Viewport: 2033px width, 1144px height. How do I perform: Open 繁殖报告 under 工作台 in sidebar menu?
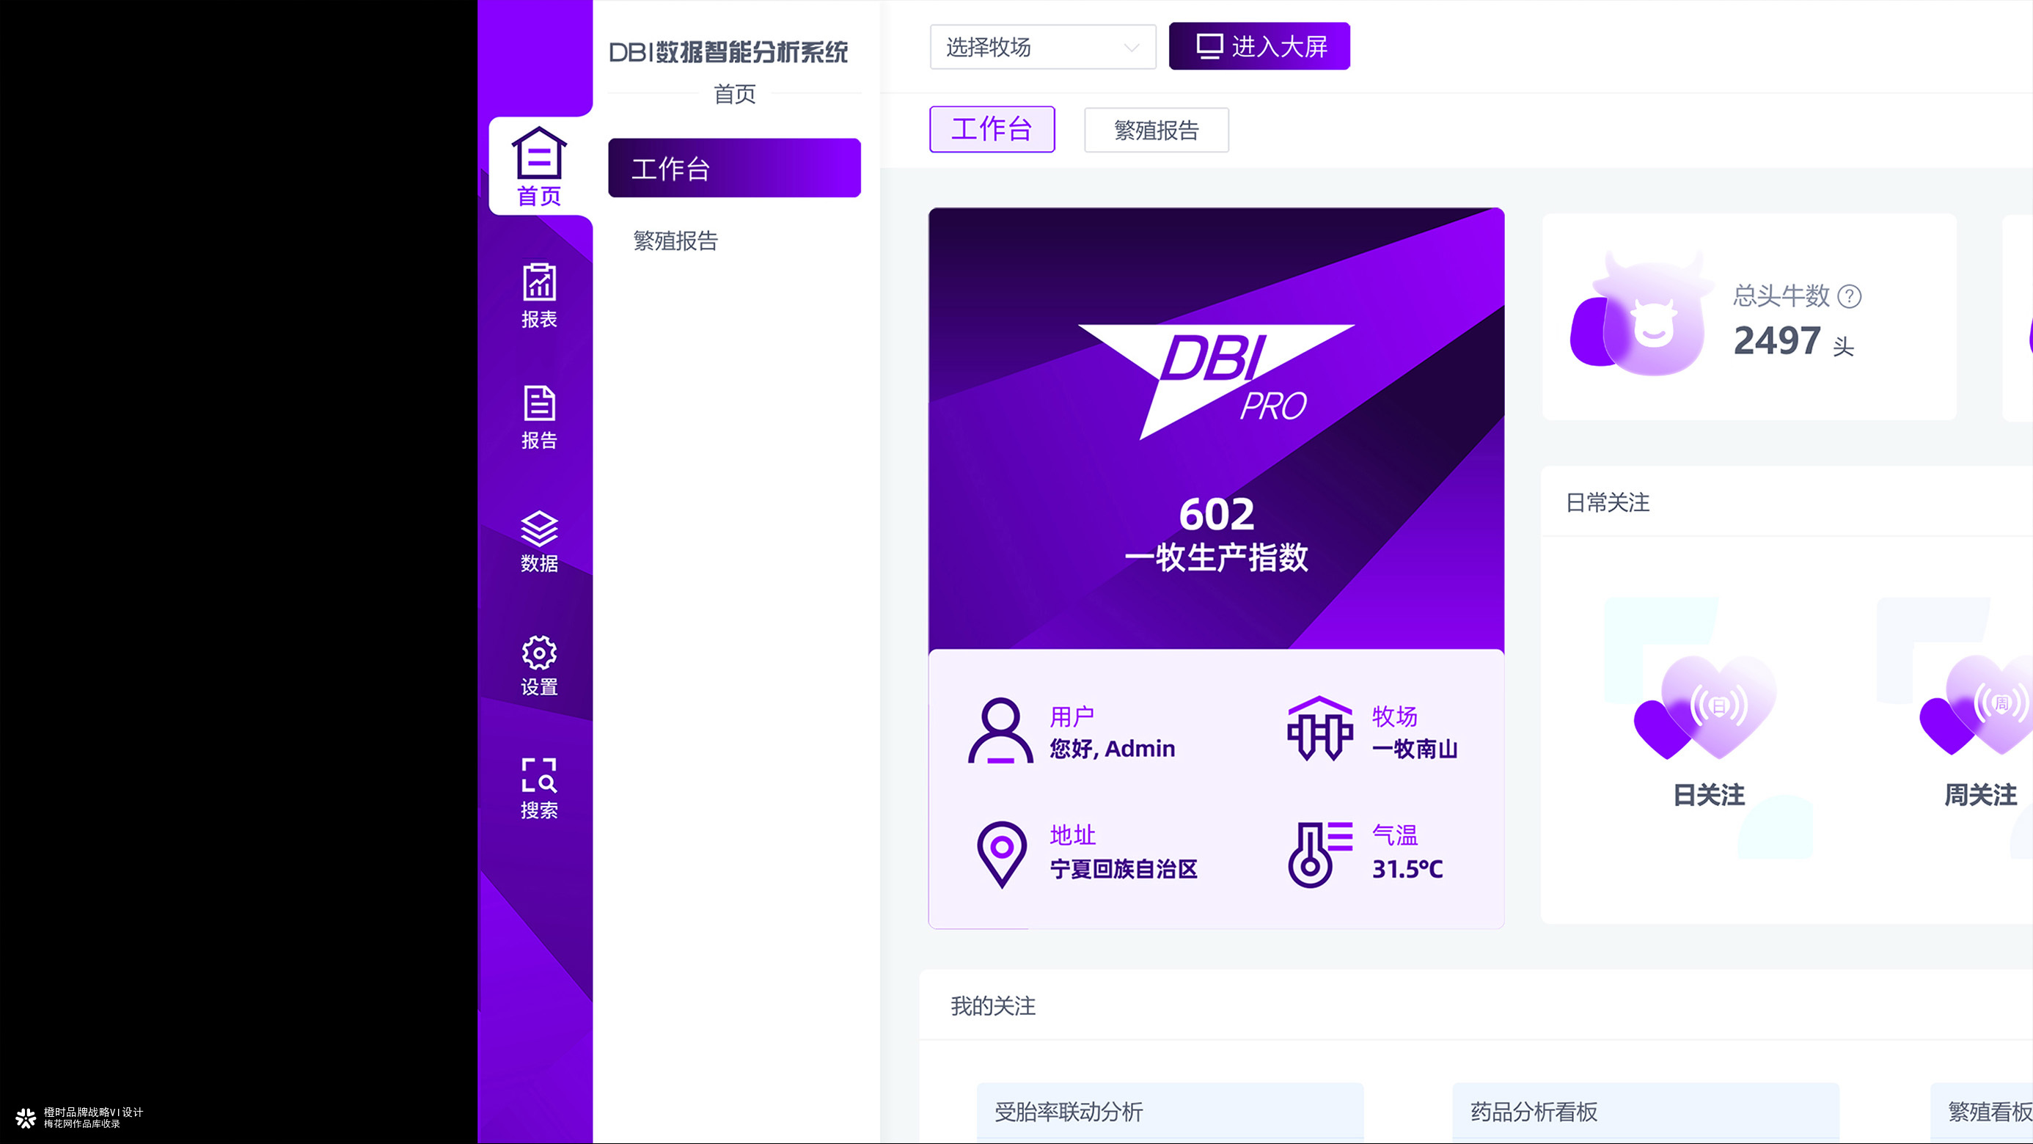tap(675, 241)
